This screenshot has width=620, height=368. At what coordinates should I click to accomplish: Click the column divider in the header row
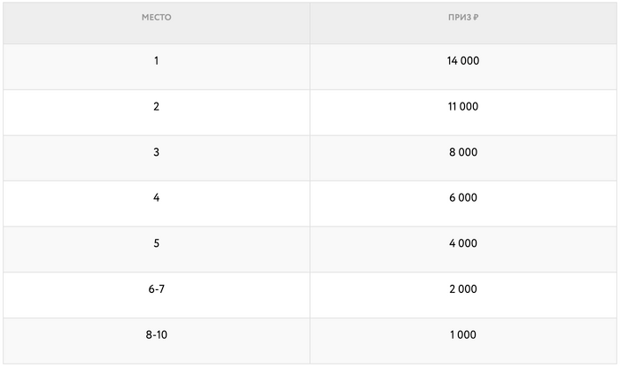tap(310, 22)
